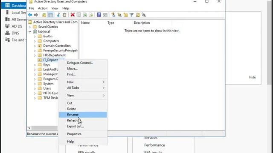Open DNS in Server Manager sidebar
The width and height of the screenshot is (273, 153).
pos(12,33)
